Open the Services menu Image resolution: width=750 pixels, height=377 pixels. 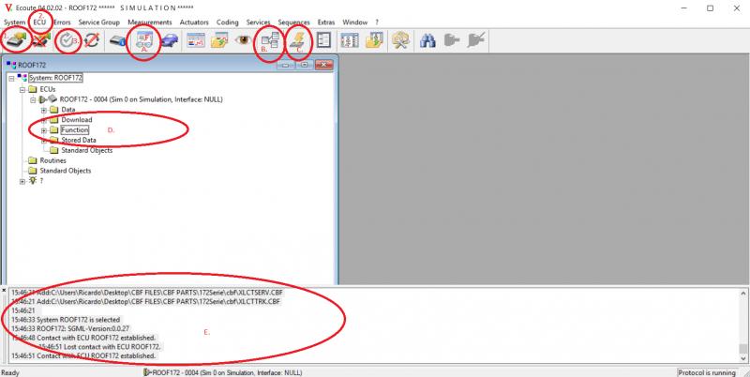(x=259, y=22)
